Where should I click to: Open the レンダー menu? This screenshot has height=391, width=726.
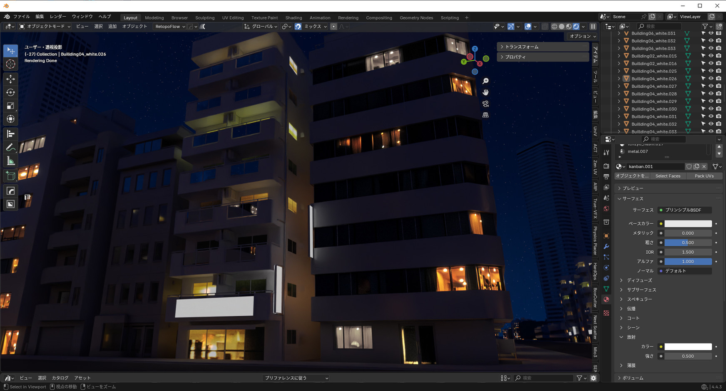[x=58, y=17]
